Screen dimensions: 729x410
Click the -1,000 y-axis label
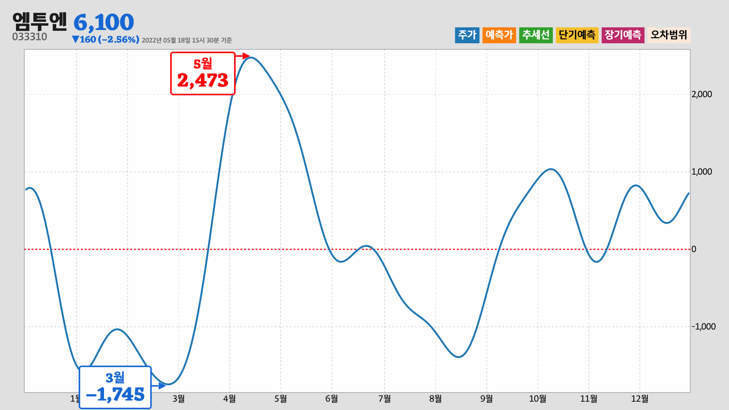point(703,326)
